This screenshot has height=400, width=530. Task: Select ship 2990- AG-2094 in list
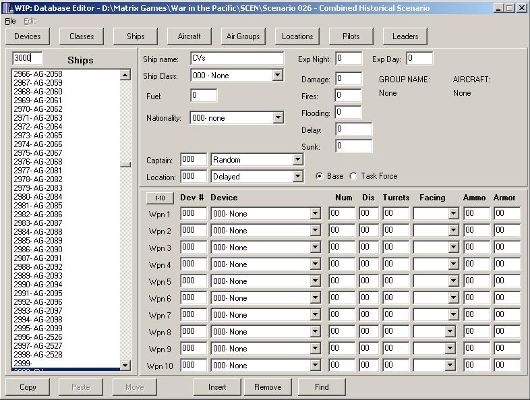click(x=66, y=285)
